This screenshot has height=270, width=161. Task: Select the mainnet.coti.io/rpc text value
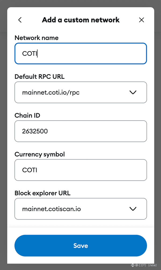click(51, 93)
